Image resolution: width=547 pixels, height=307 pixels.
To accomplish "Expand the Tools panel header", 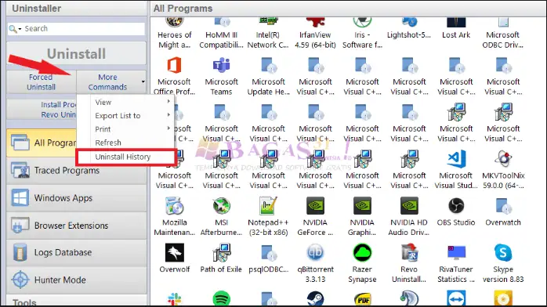I will [x=76, y=301].
